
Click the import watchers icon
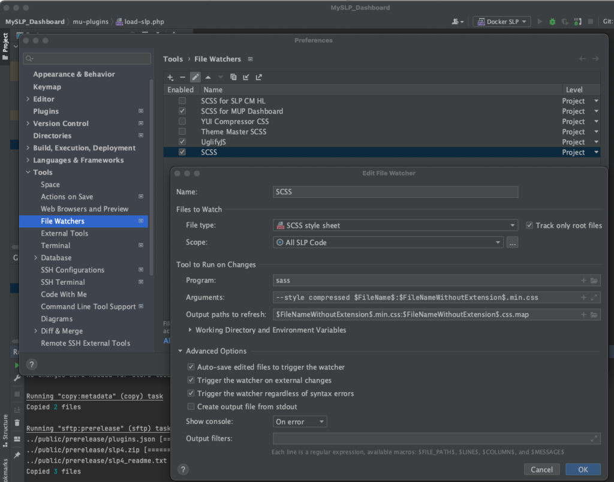246,77
